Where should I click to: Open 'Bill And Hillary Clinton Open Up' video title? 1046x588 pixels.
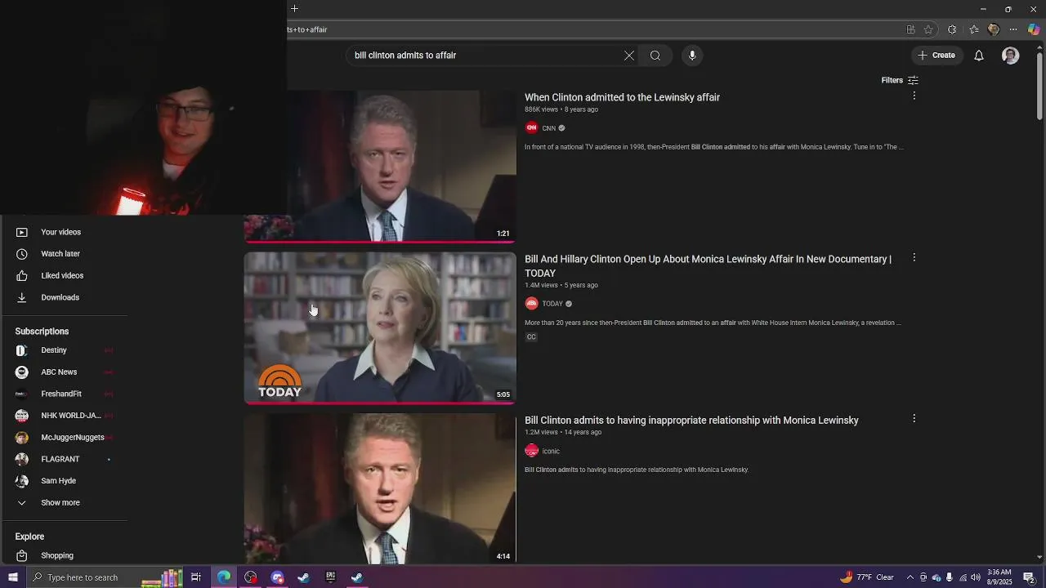[708, 266]
